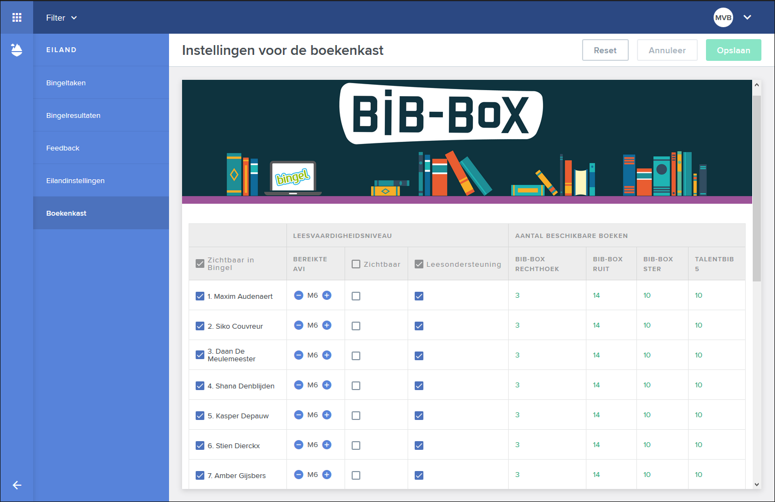775x502 pixels.
Task: Decrease AVI level for Stien Dierckx
Action: click(x=298, y=445)
